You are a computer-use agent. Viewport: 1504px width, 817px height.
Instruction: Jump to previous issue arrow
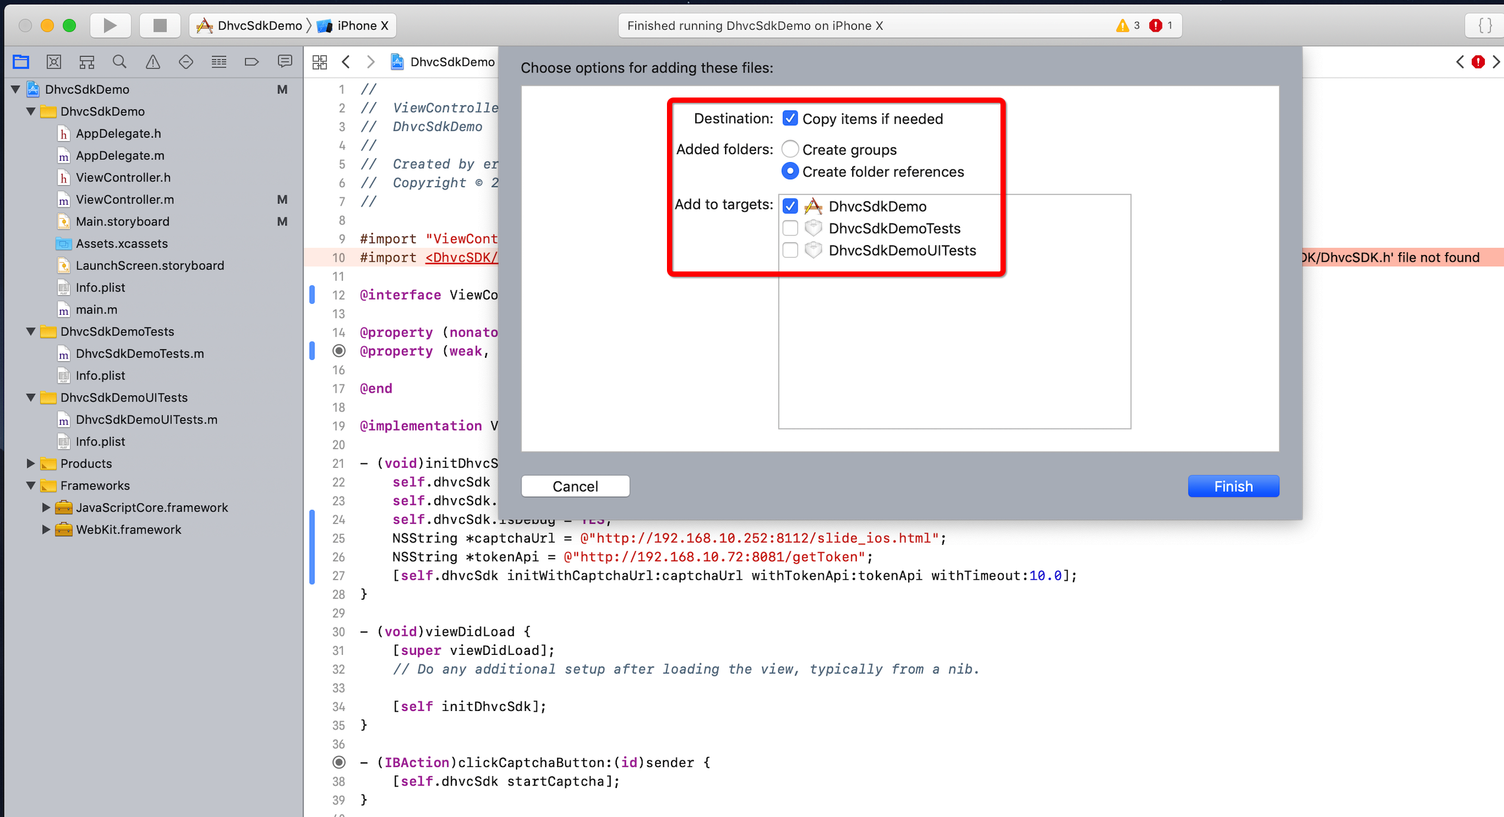1460,62
